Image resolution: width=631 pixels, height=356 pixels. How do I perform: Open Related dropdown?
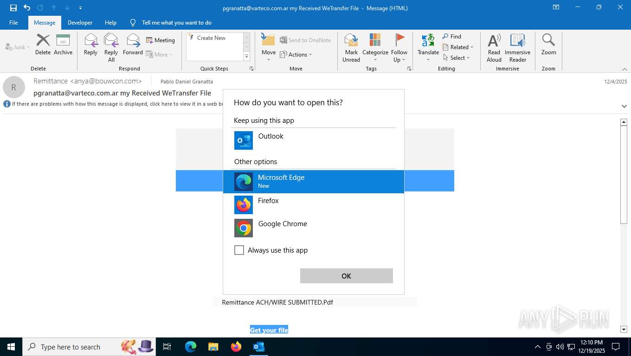pos(458,47)
